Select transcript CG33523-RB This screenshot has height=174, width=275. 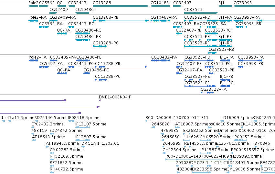click(221, 50)
